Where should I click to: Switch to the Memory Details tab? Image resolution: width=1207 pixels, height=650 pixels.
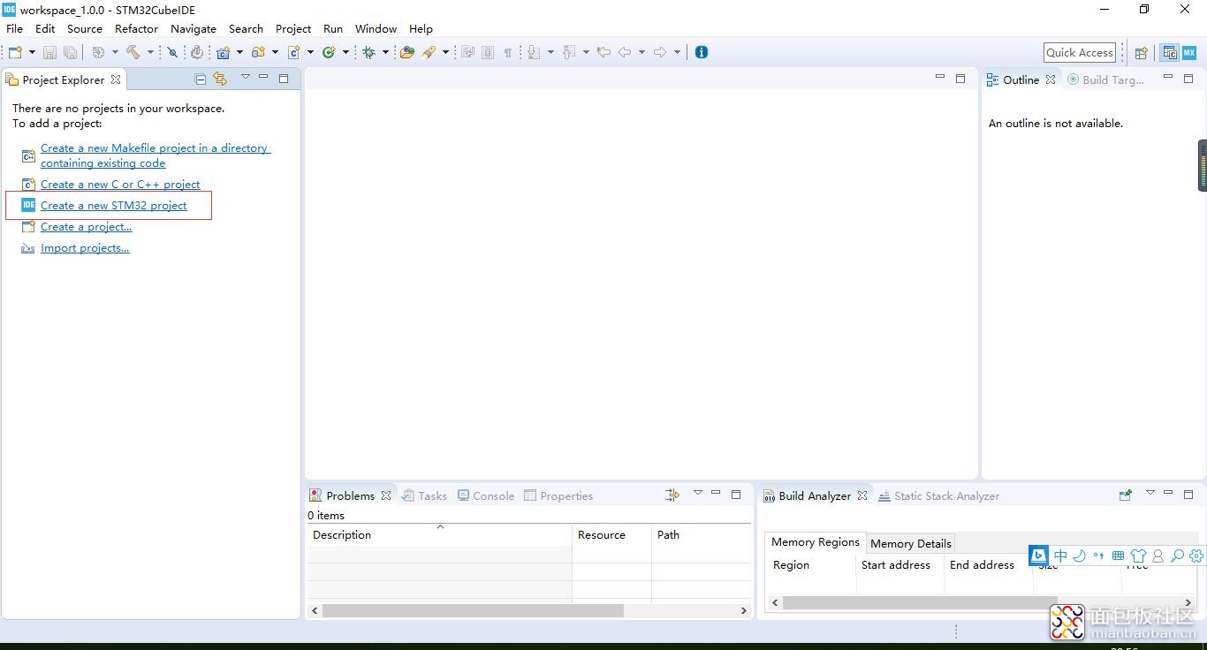click(x=910, y=543)
